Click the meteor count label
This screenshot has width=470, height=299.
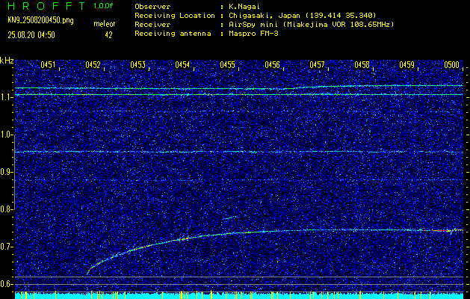[105, 24]
